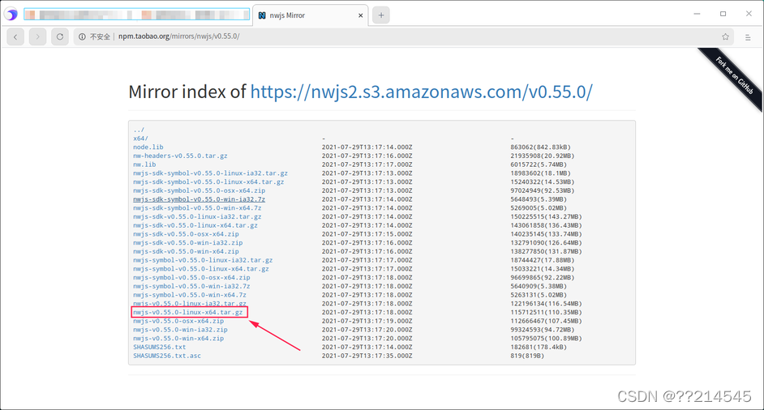Click the site security info icon

tap(82, 36)
